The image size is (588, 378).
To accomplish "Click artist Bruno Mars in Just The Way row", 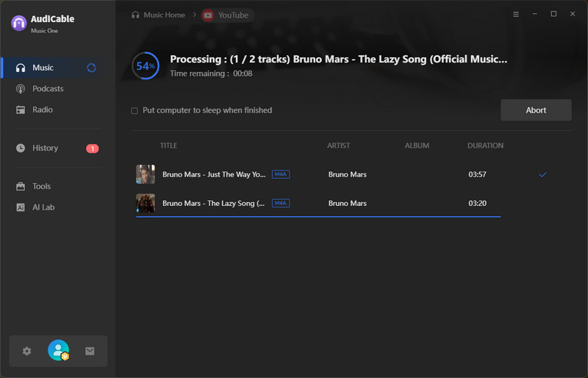I will [347, 174].
